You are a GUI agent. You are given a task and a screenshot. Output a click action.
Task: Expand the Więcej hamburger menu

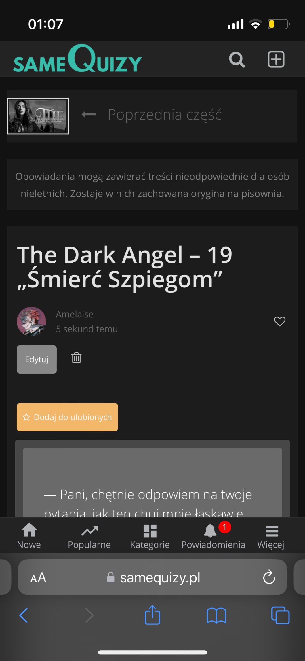[271, 536]
